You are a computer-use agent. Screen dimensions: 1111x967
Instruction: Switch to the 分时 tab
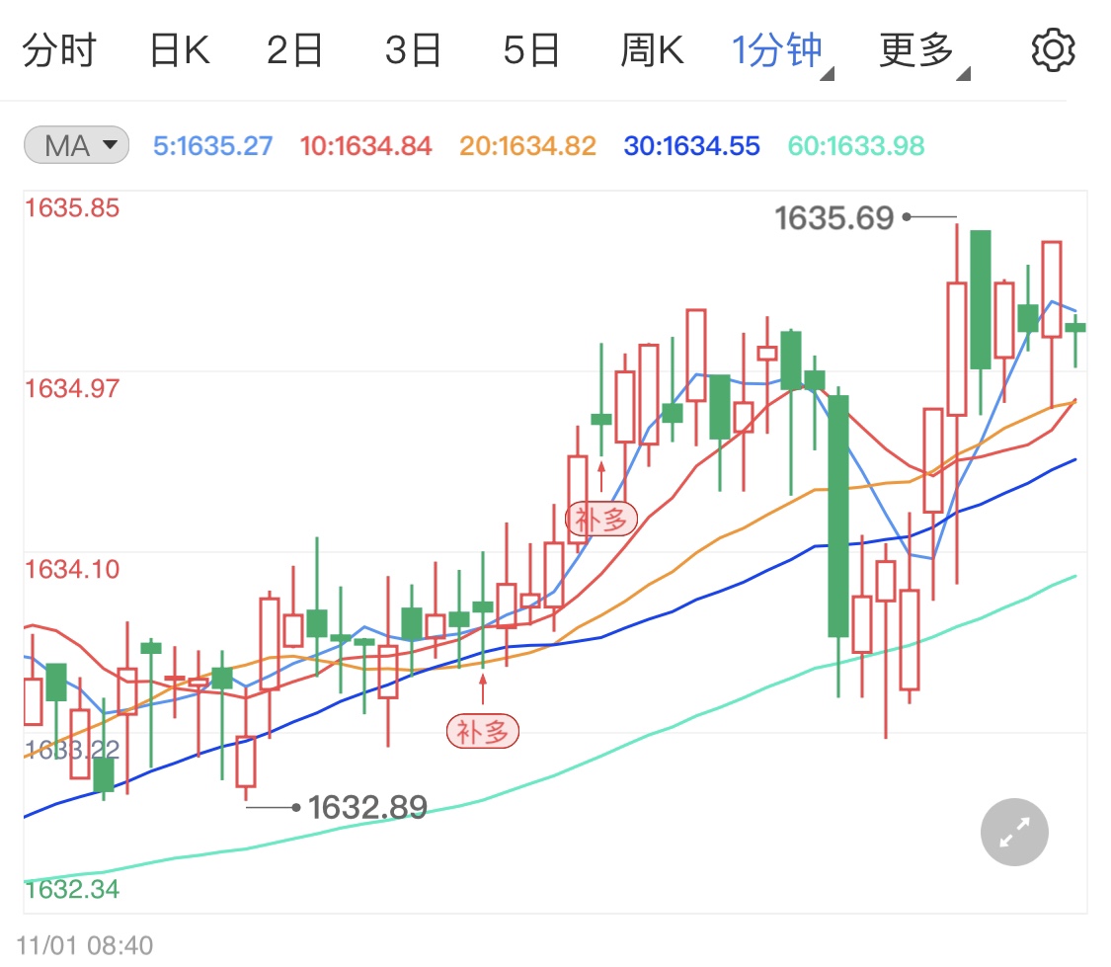tap(59, 50)
